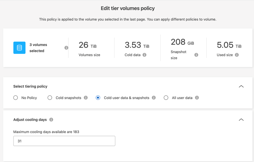
Task: Click the blue volumes database icon
Action: pos(19,48)
